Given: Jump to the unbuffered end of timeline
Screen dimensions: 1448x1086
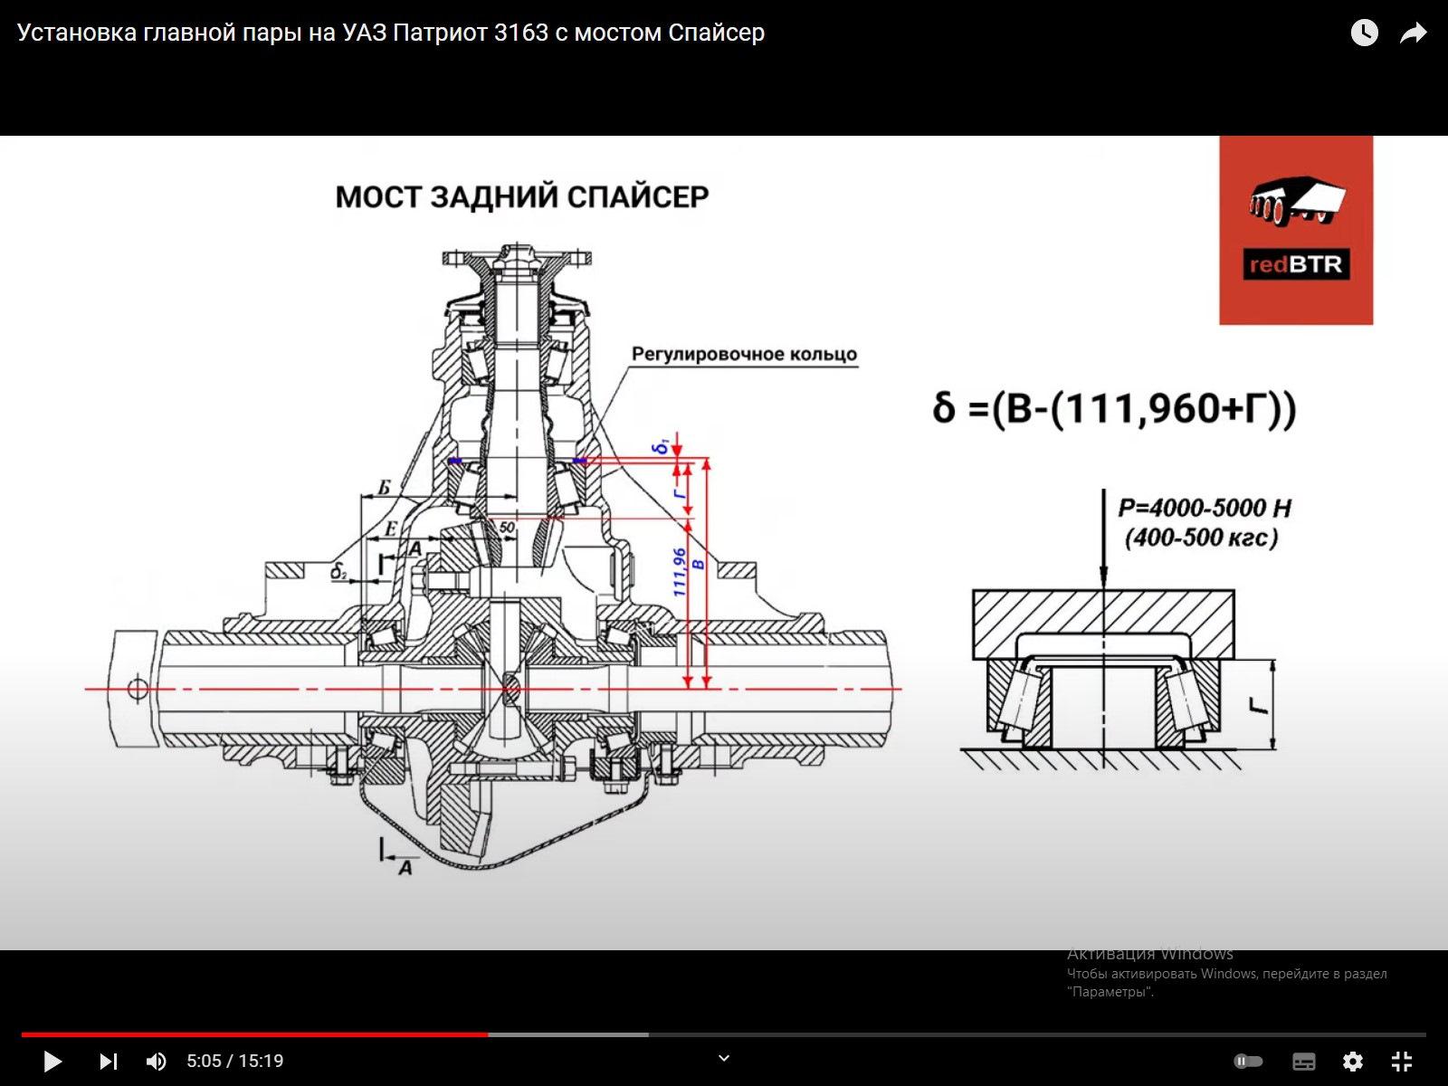Looking at the screenshot, I should click(x=1041, y=1034).
